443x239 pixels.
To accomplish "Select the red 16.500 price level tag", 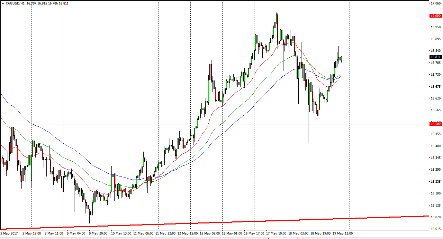I will [435, 124].
